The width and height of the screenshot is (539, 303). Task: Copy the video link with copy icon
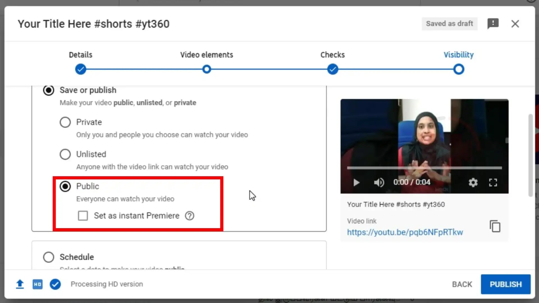coord(495,226)
